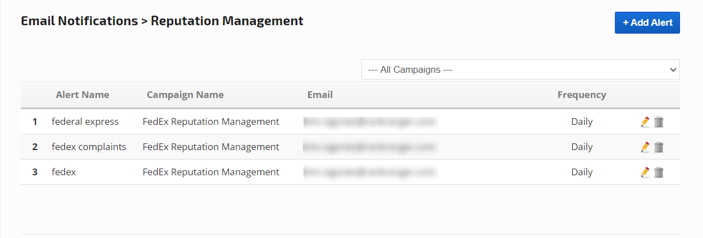Delete the fedex complaints alert trash icon

[x=659, y=147]
